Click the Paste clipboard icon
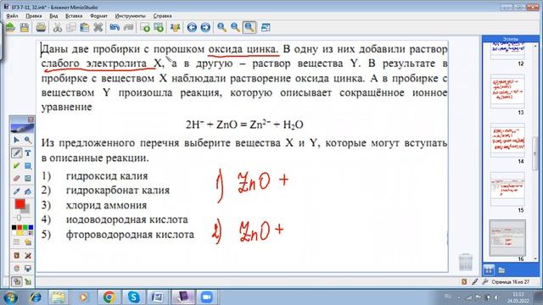 (x=85, y=27)
